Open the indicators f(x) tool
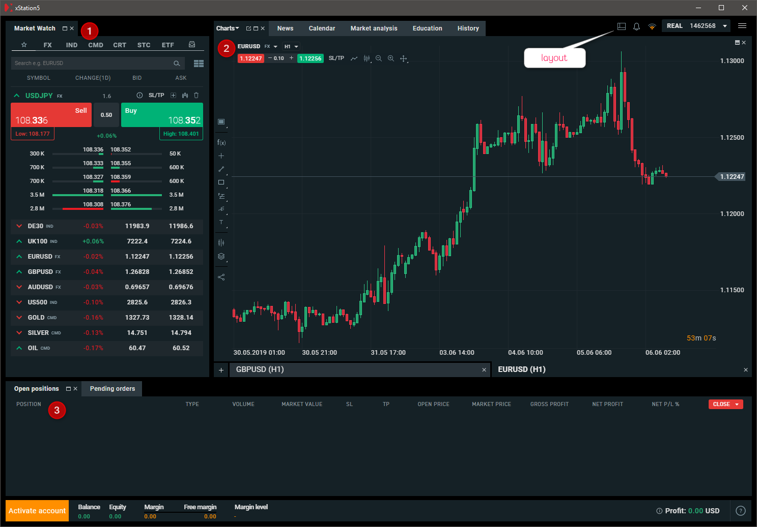Viewport: 757px width, 527px height. (221, 142)
